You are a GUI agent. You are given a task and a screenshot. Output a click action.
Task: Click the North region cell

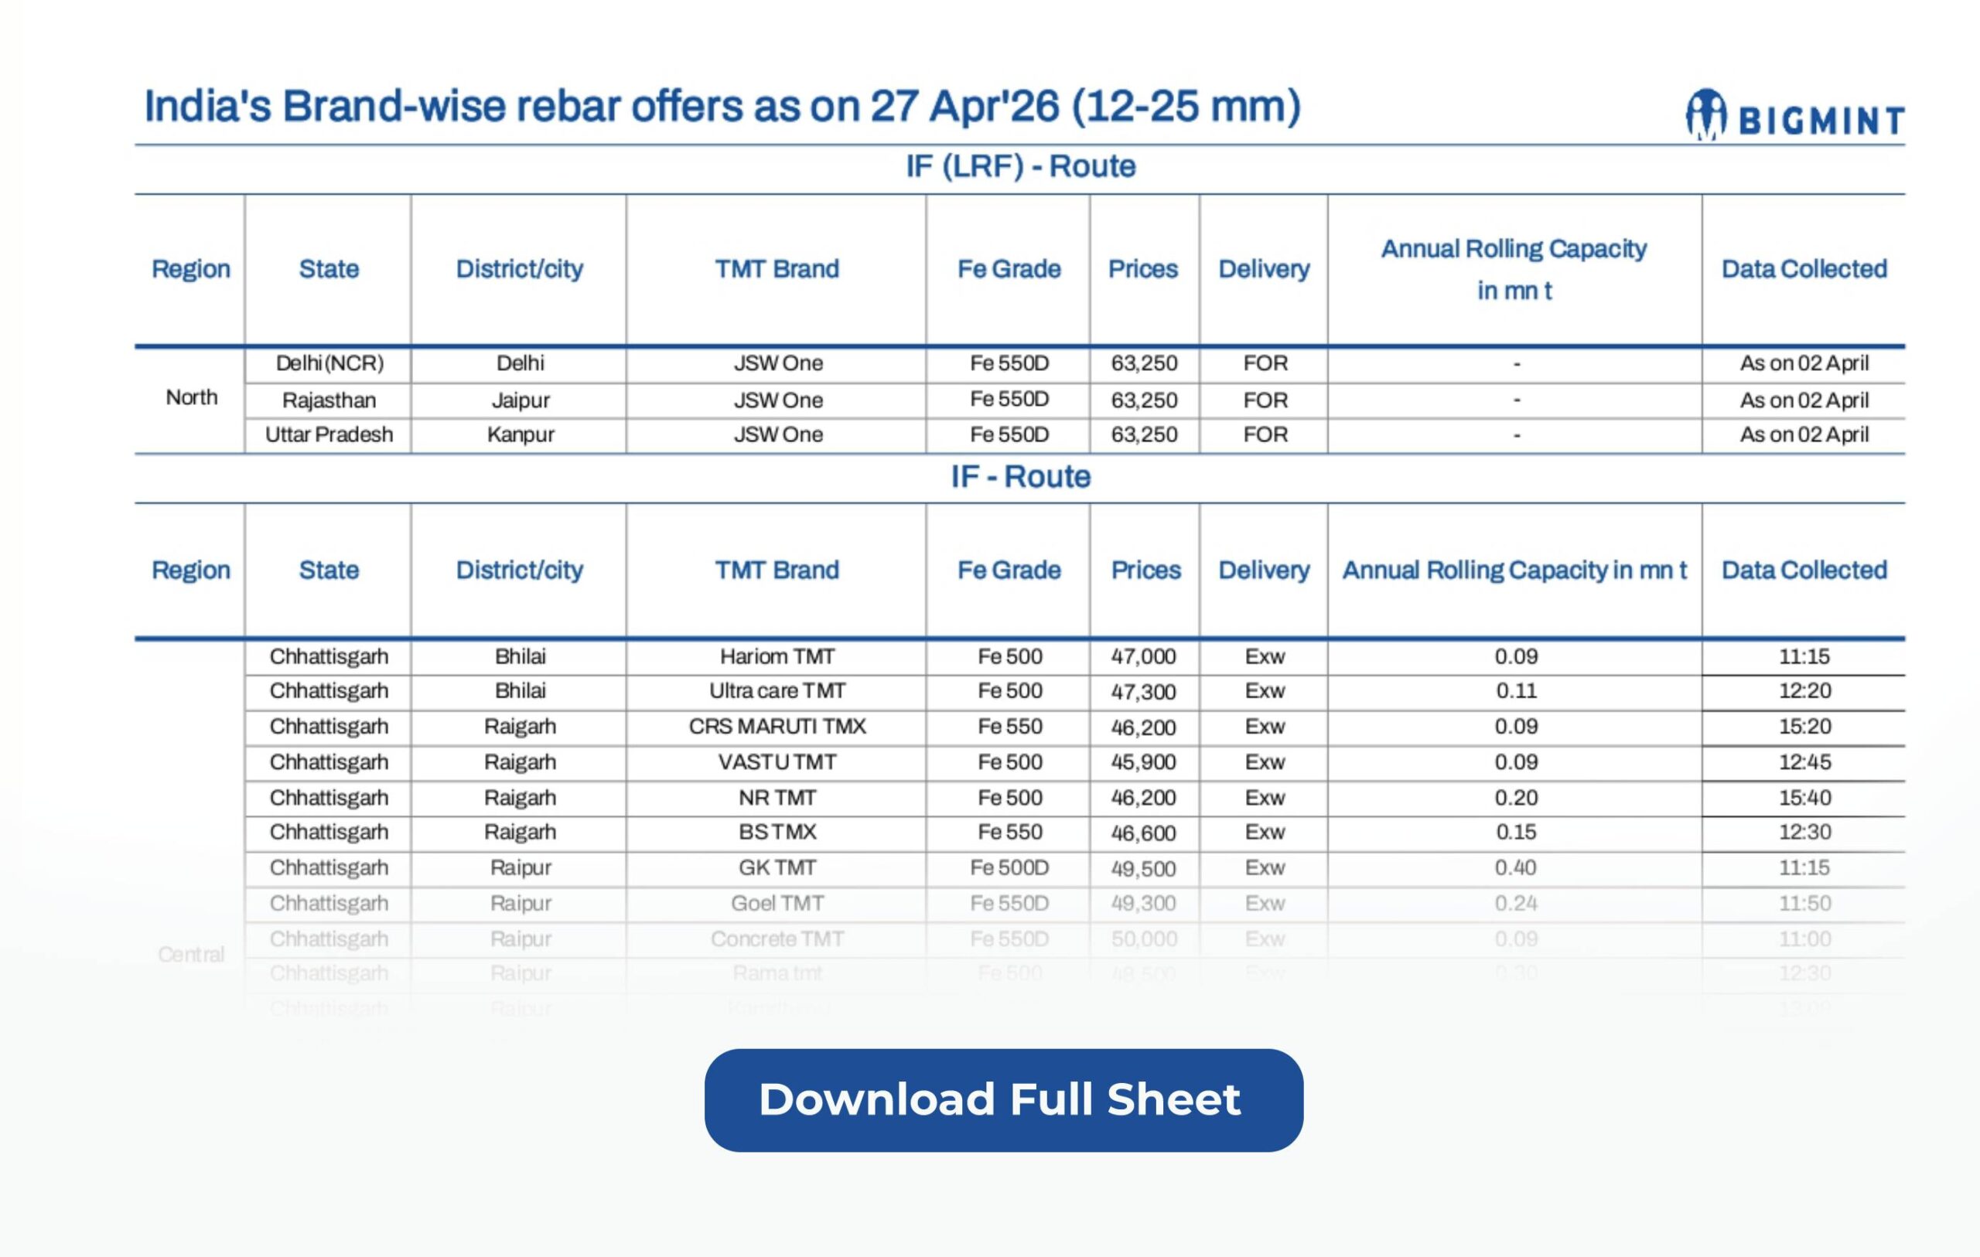pos(192,398)
